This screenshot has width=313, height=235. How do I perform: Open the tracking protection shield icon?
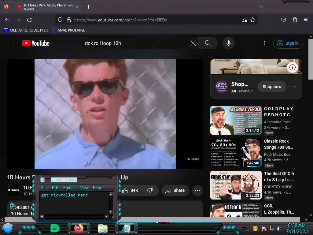click(60, 20)
